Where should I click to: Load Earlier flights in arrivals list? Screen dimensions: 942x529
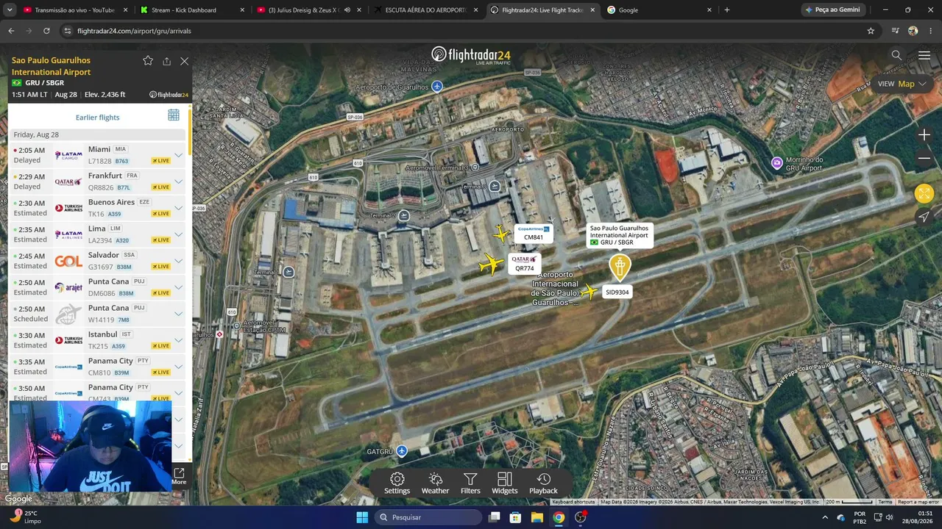click(x=97, y=118)
